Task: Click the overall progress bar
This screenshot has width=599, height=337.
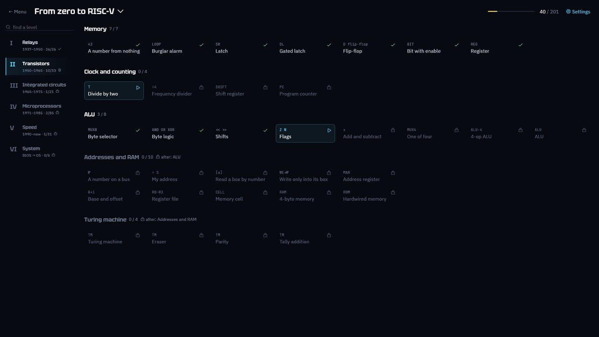Action: tap(511, 11)
